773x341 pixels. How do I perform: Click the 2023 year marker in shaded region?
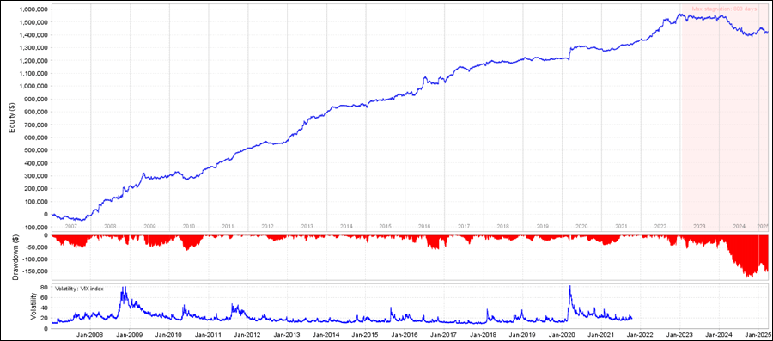click(699, 227)
